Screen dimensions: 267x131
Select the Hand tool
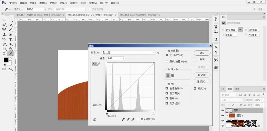(10, 49)
